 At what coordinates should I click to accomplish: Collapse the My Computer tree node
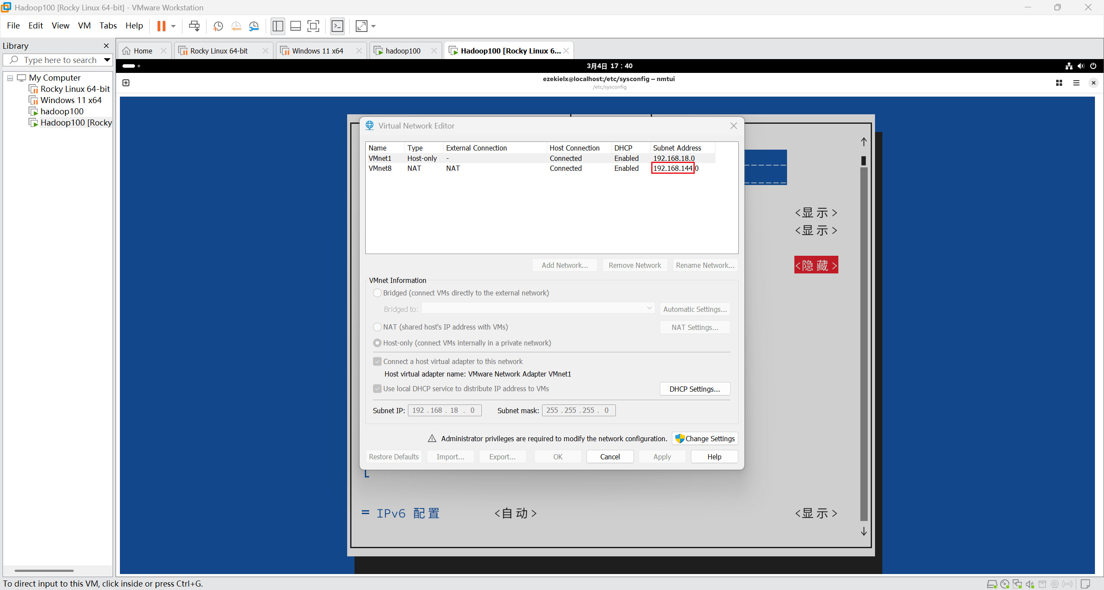(10, 78)
